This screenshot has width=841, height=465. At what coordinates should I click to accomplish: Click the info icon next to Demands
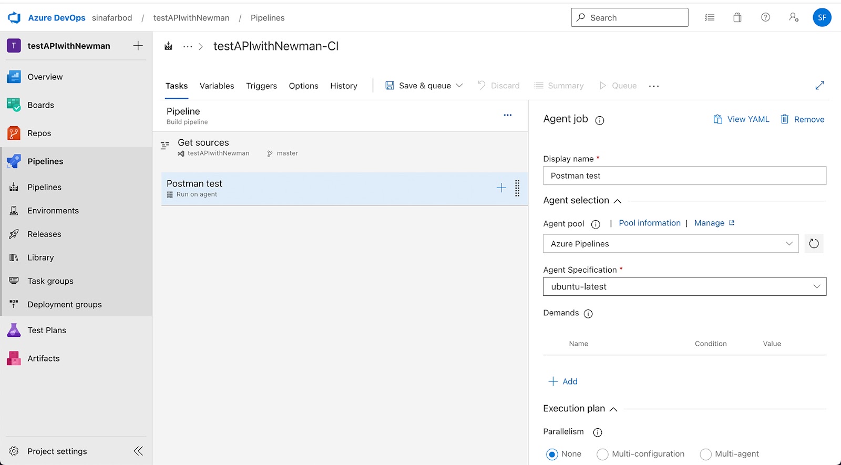588,314
